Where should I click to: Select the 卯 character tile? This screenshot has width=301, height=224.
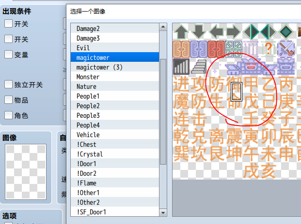click(x=269, y=136)
